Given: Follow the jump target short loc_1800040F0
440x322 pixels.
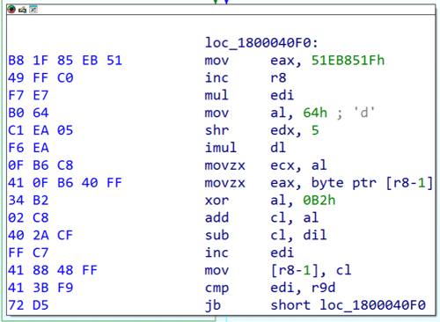Looking at the screenshot, I should (x=348, y=305).
